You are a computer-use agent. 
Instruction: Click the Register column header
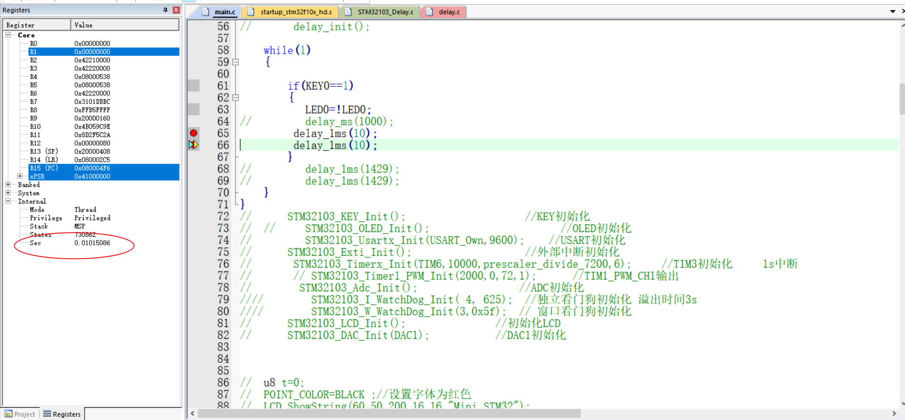[37, 25]
